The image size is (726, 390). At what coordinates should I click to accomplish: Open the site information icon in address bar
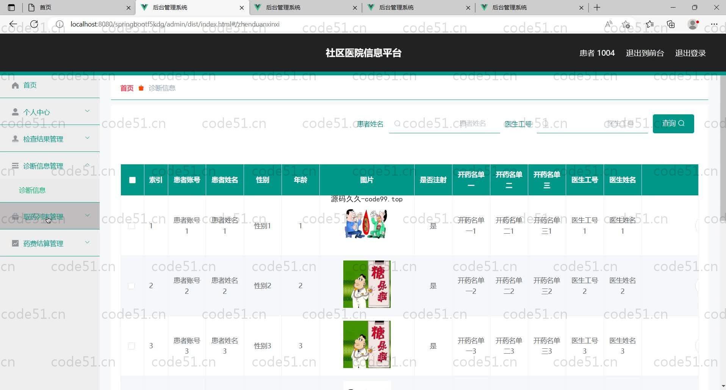click(59, 24)
